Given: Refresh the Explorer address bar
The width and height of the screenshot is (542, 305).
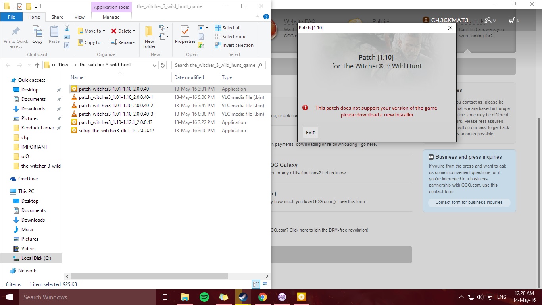Looking at the screenshot, I should point(163,65).
